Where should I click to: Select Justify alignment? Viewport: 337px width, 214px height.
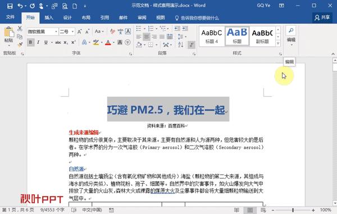[162, 37]
